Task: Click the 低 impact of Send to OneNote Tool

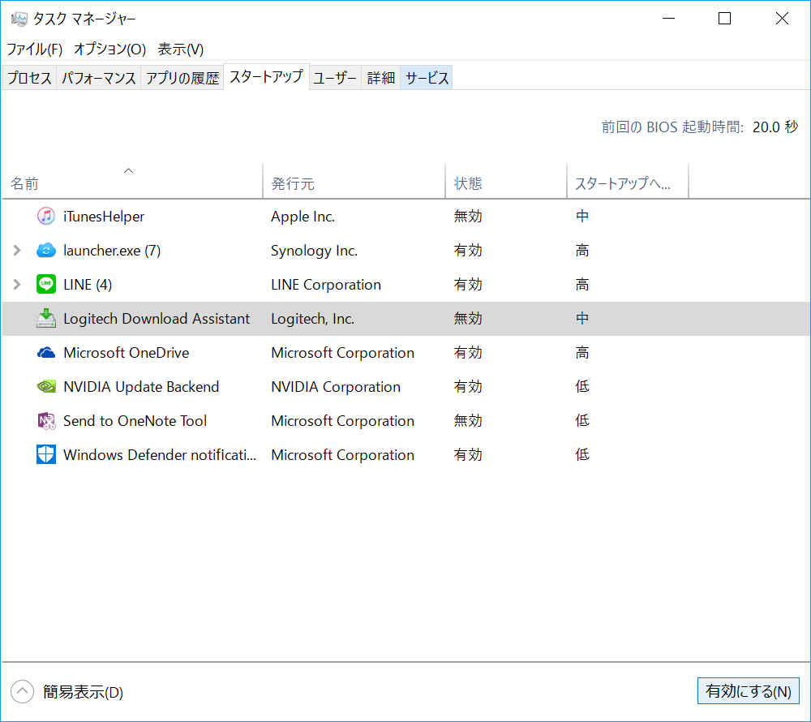Action: coord(582,421)
